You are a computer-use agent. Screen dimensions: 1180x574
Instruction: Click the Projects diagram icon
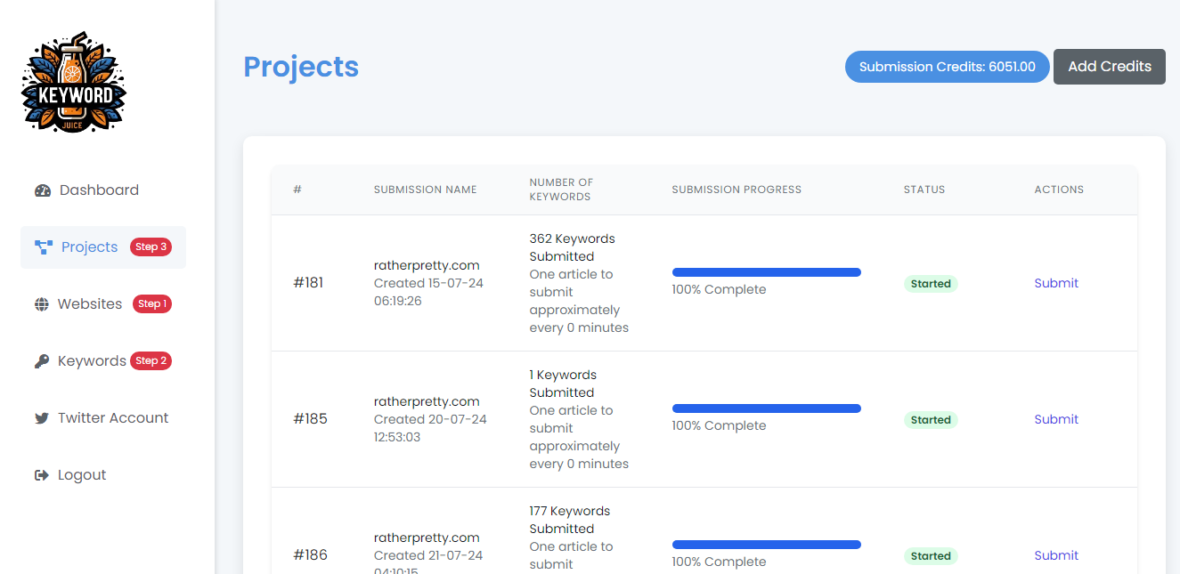[44, 247]
